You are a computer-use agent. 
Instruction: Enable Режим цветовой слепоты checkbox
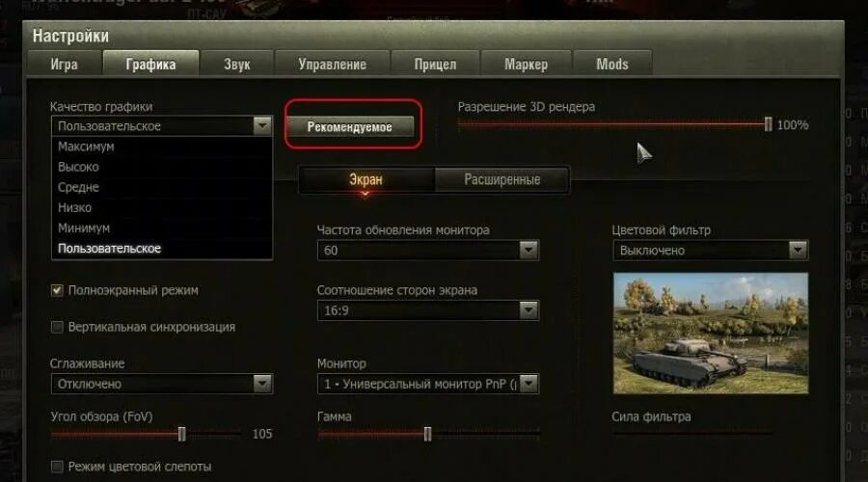click(57, 467)
